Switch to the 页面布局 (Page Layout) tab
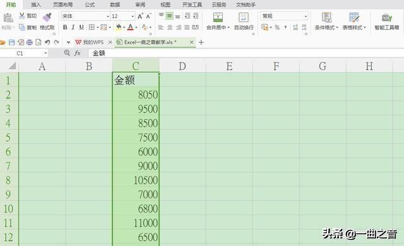This screenshot has width=404, height=246. point(63,4)
